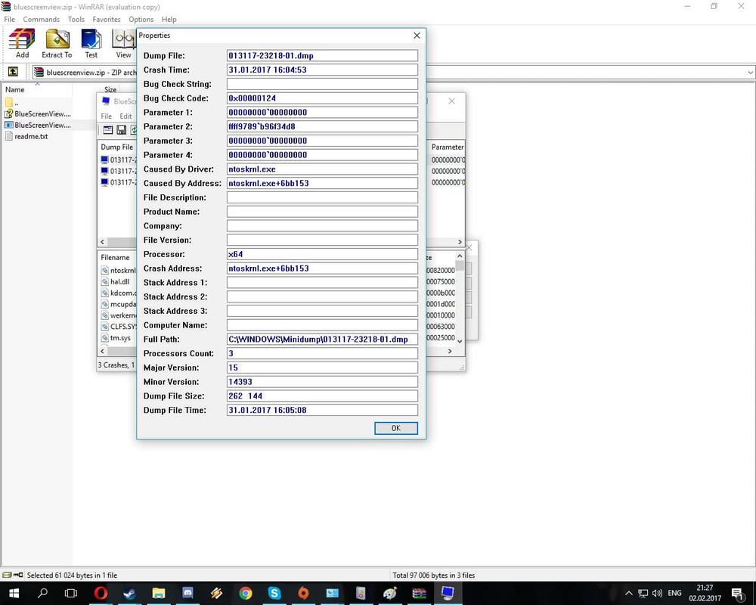Click the Processors Count field
Image resolution: width=756 pixels, height=605 pixels.
click(x=322, y=353)
